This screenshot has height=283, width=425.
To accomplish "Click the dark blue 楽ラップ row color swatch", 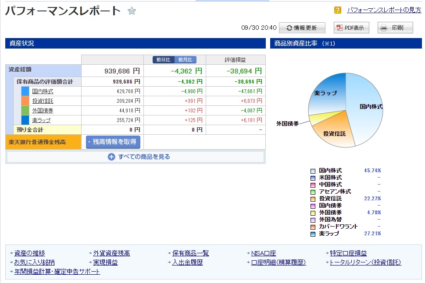I will tap(25, 120).
